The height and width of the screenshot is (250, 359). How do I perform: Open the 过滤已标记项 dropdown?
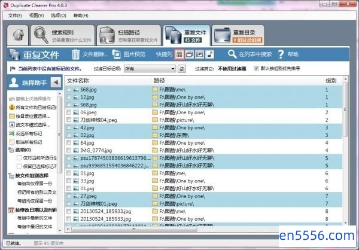tap(150, 69)
